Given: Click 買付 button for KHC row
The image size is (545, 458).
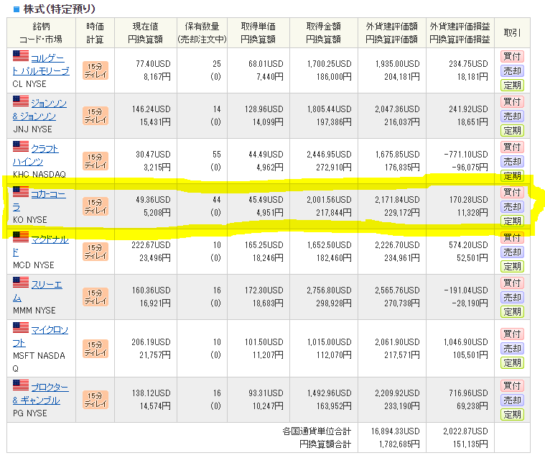Looking at the screenshot, I should (512, 147).
